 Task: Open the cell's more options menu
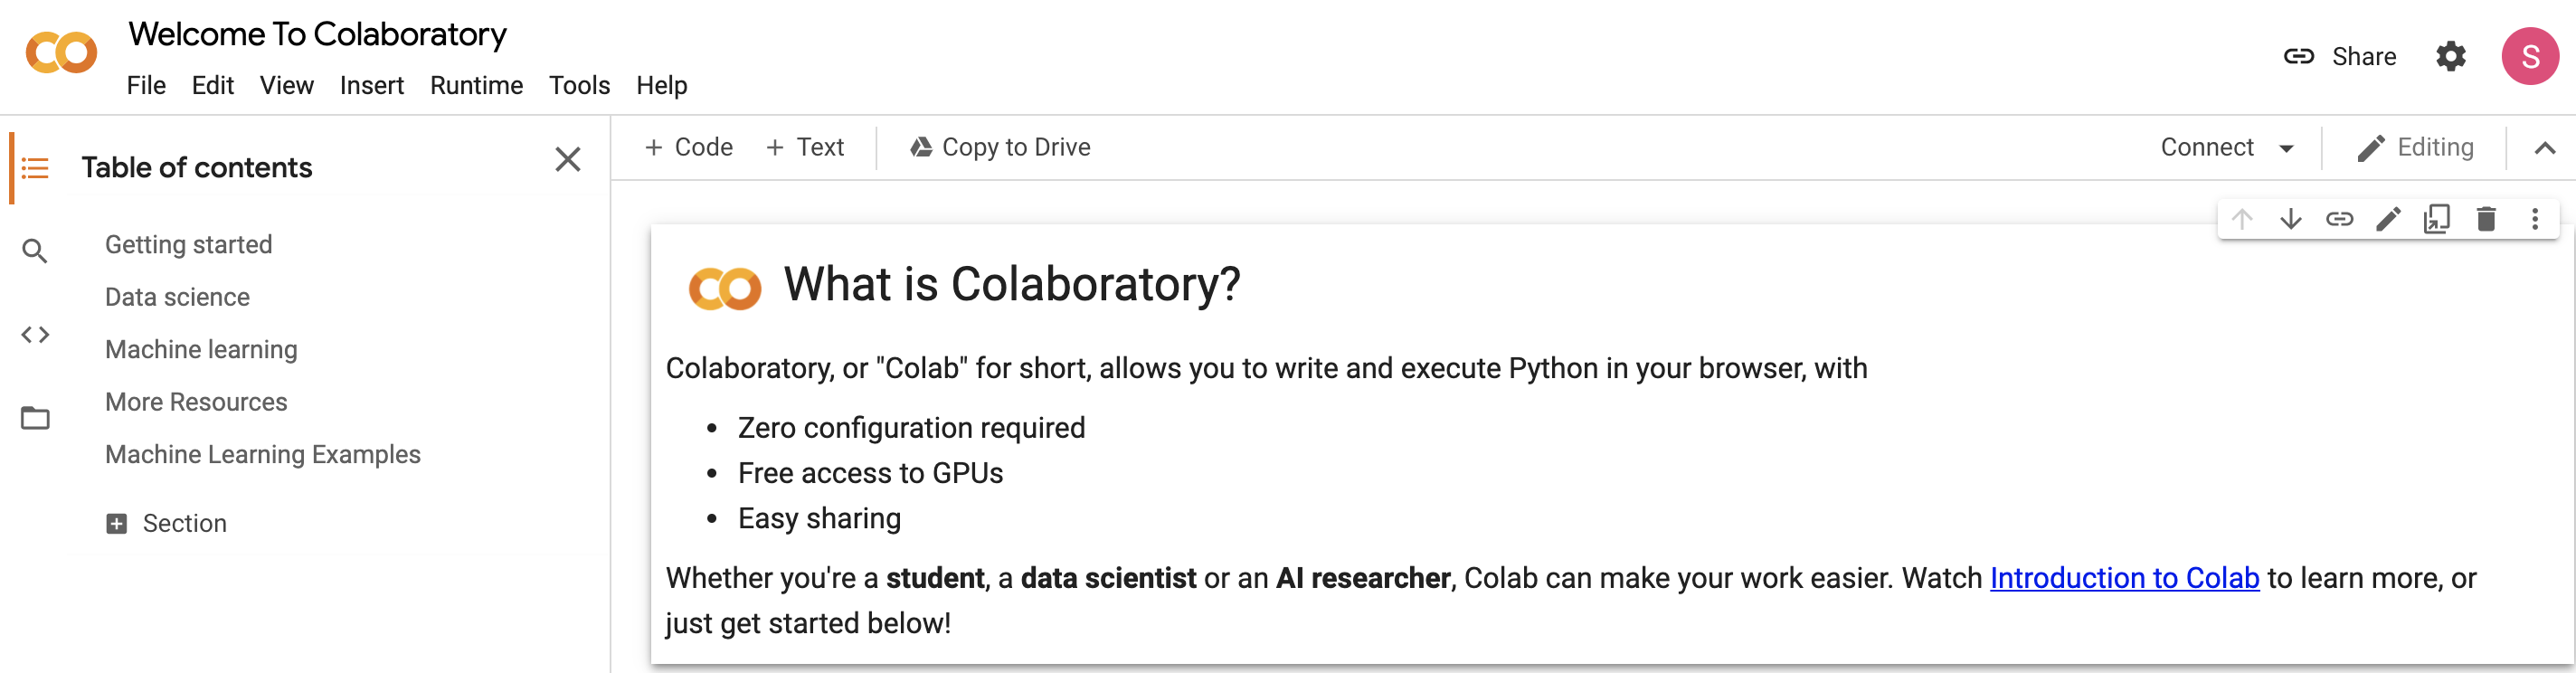point(2534,219)
